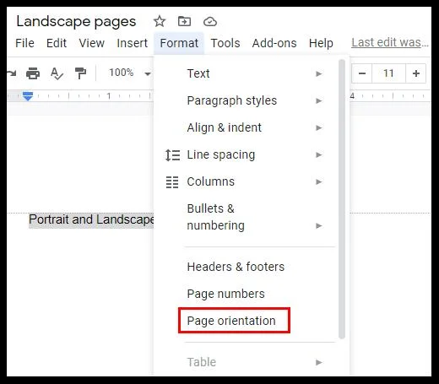Click the Line spacing icon in the menu
This screenshot has width=439, height=384.
pyautogui.click(x=172, y=155)
